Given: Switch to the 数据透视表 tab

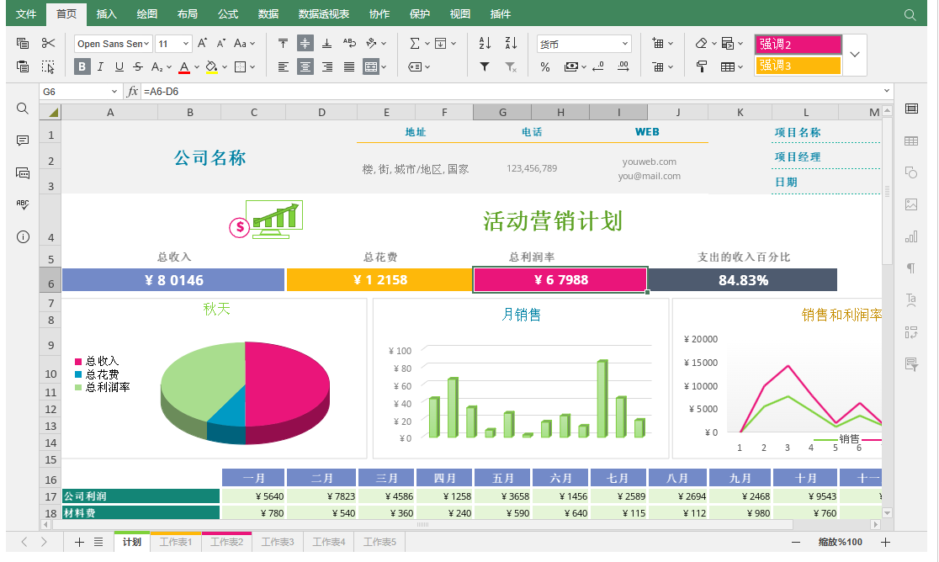Looking at the screenshot, I should coord(324,13).
